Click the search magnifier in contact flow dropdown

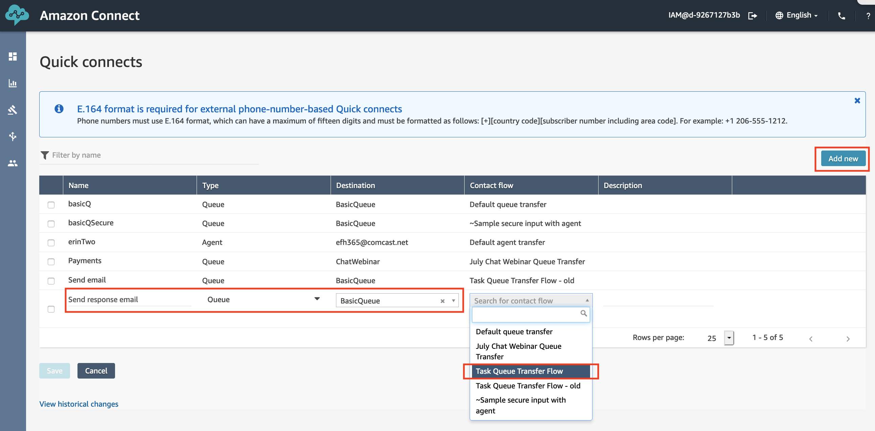tap(583, 313)
